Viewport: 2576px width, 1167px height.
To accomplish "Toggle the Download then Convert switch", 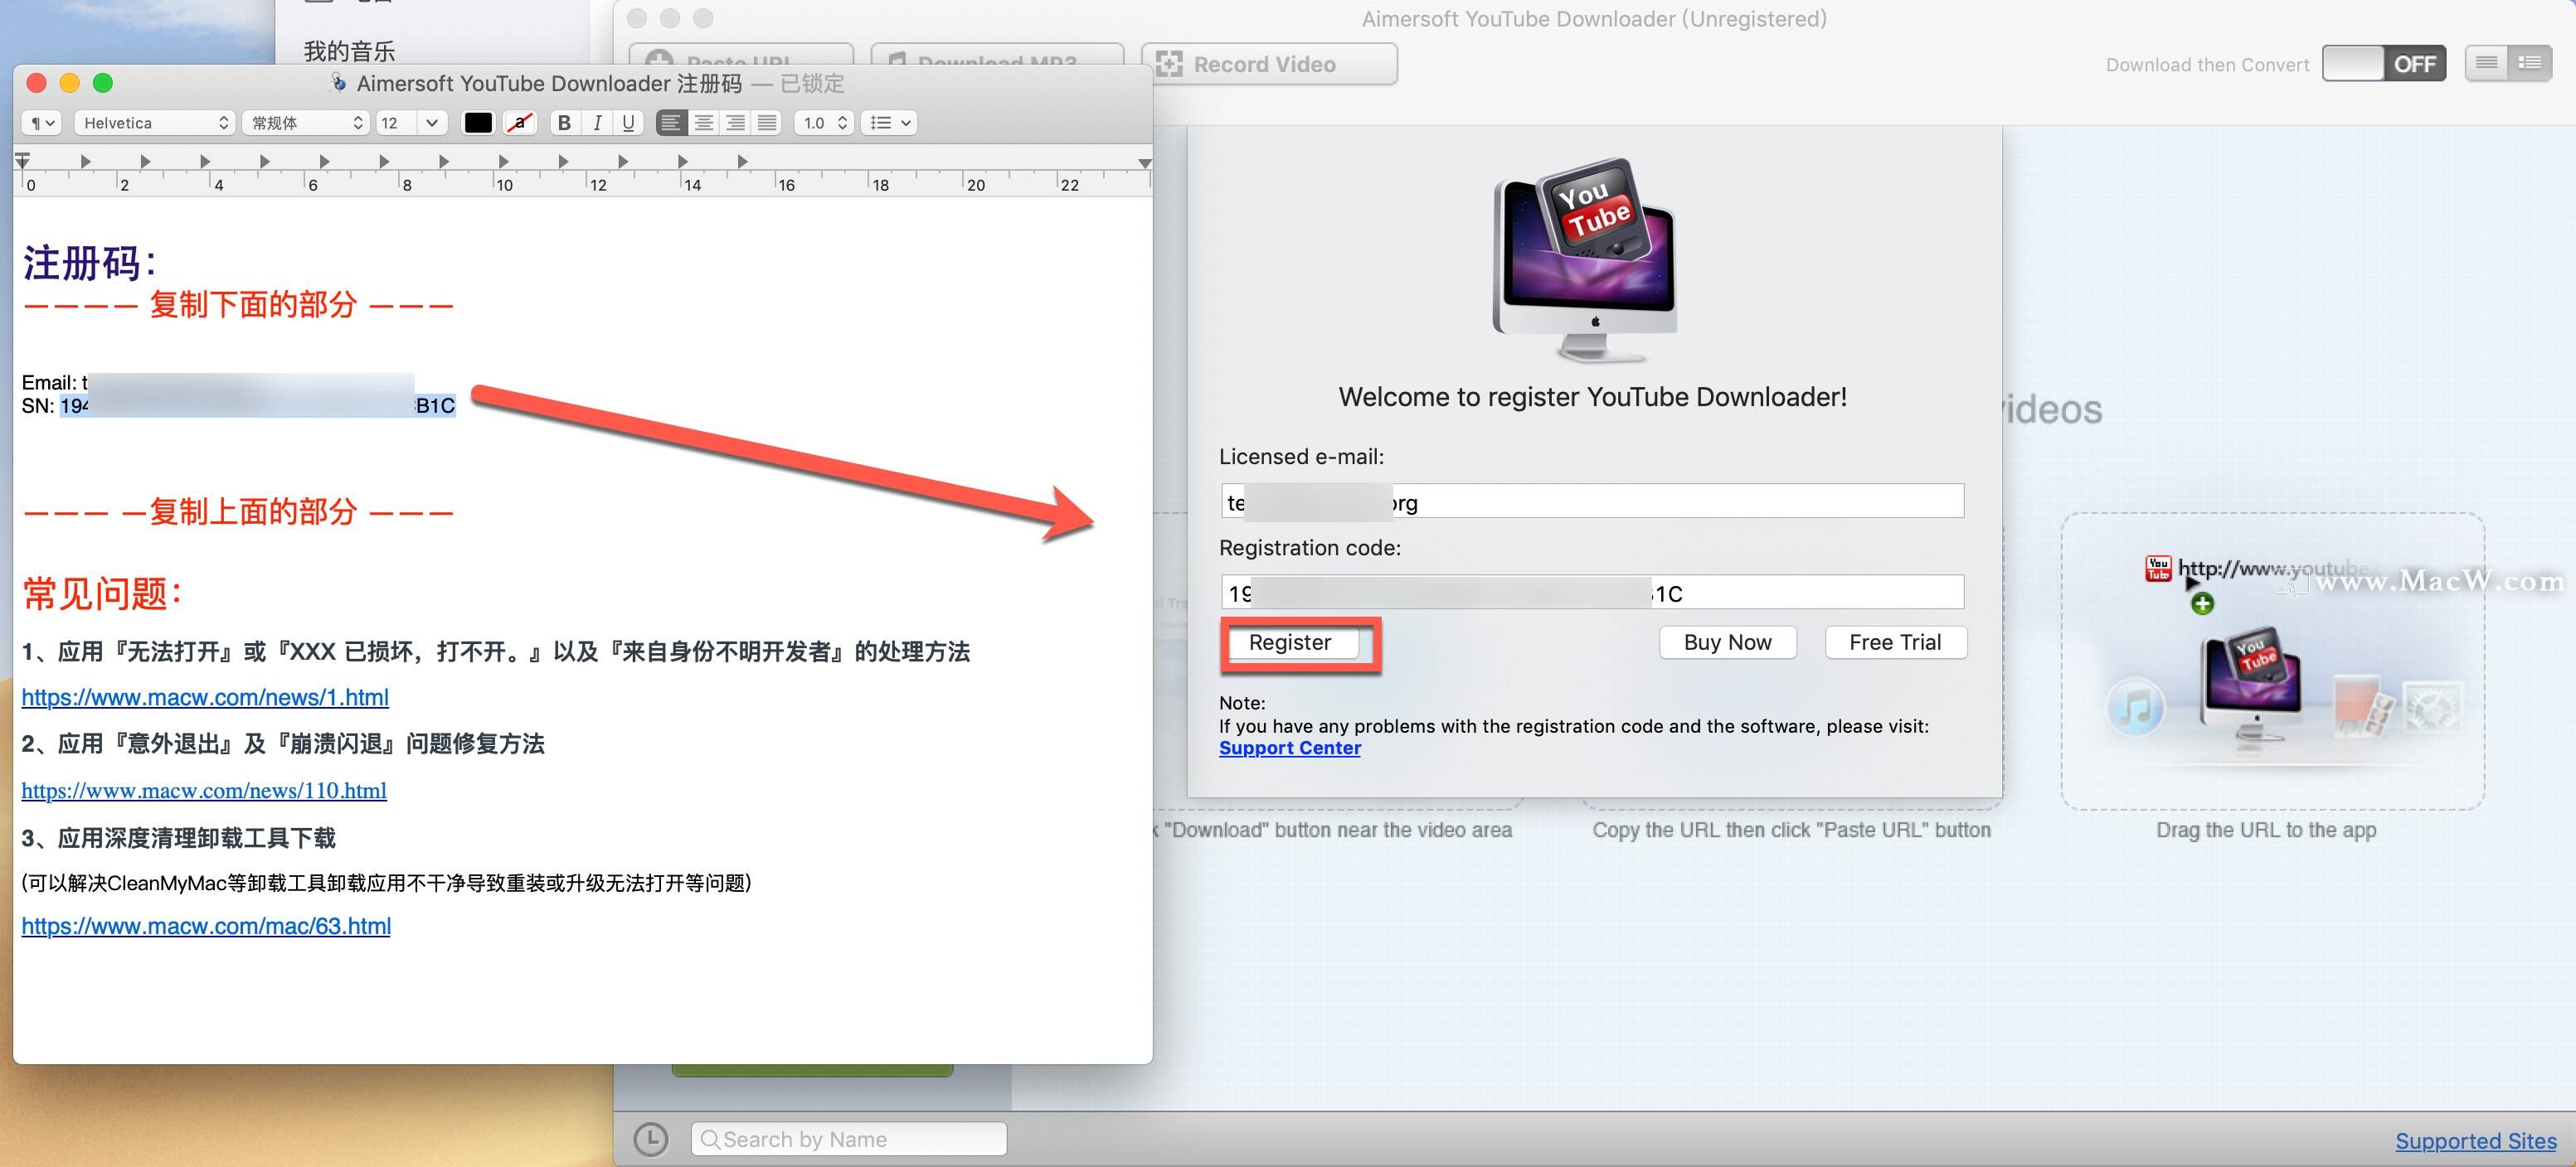I will [x=2383, y=64].
